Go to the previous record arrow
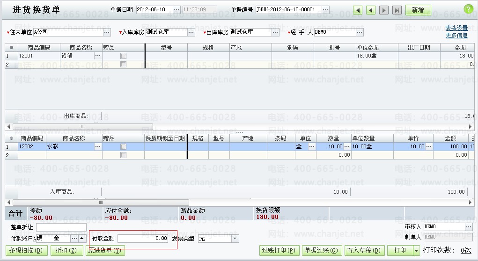The width and height of the screenshot is (478, 261). tap(371, 10)
